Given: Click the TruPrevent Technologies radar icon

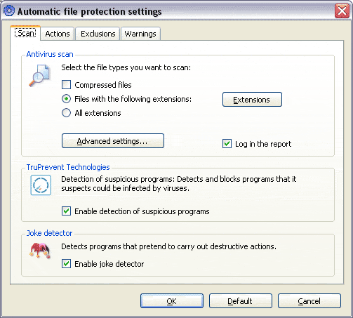Looking at the screenshot, I should 41,185.
